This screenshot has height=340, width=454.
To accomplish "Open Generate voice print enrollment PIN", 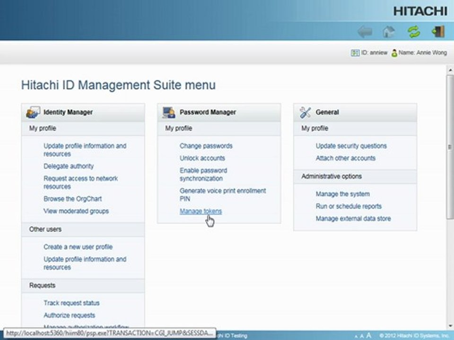I will pyautogui.click(x=223, y=195).
